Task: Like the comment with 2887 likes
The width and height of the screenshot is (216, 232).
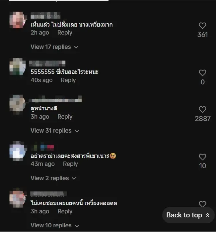Action: coord(202,109)
